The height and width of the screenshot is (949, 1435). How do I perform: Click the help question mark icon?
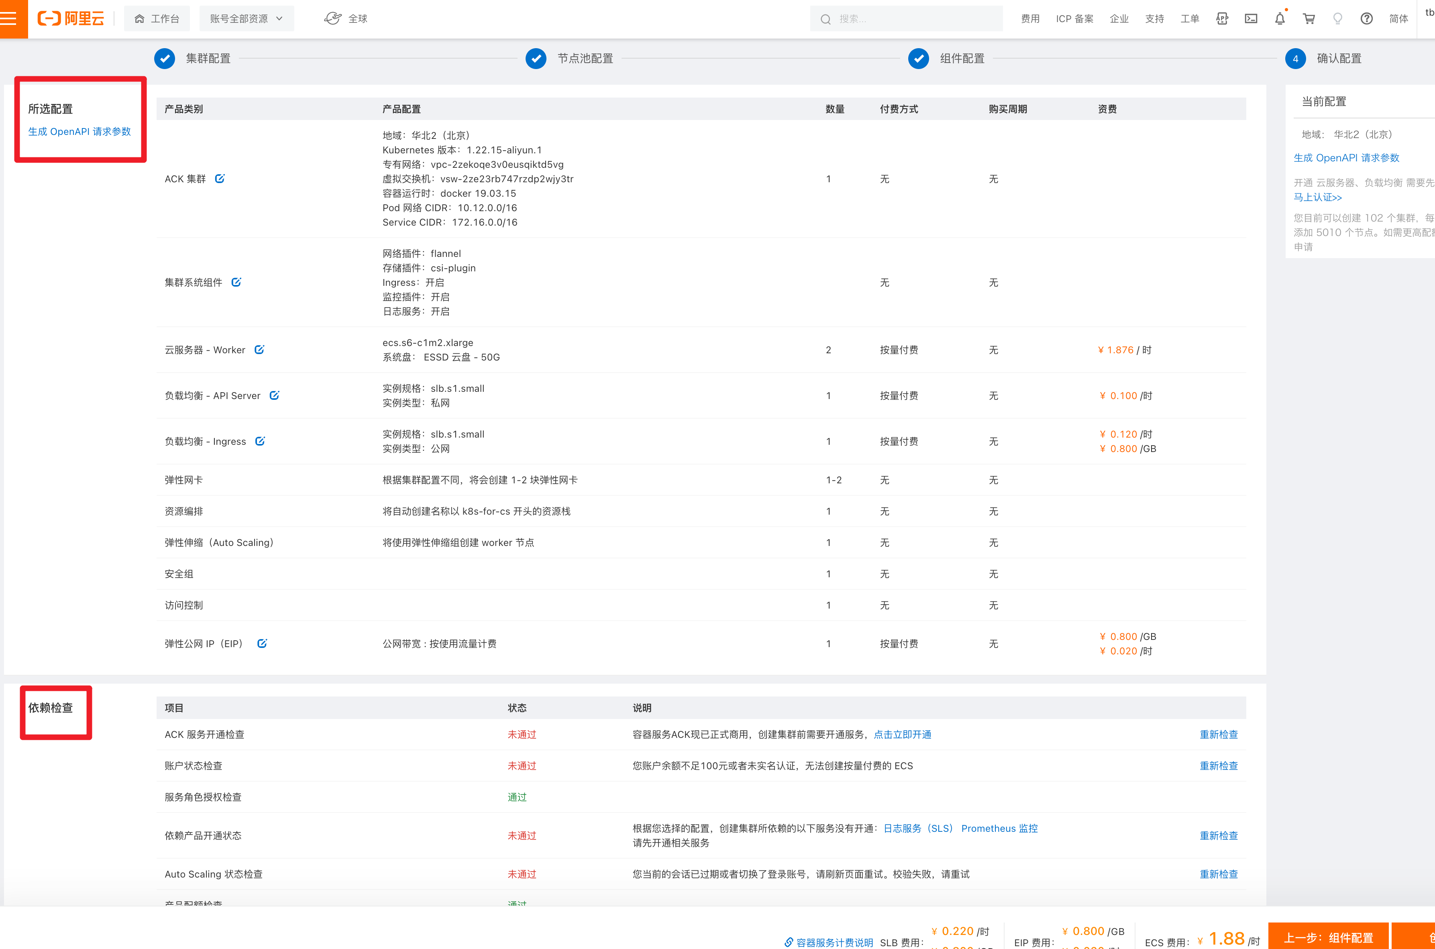(1367, 19)
